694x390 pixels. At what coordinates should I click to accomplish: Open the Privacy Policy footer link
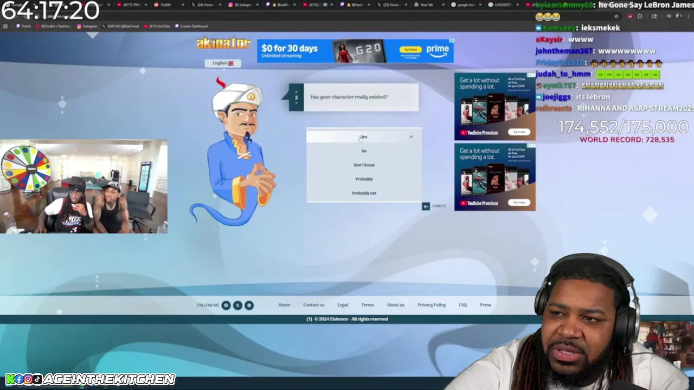click(432, 305)
